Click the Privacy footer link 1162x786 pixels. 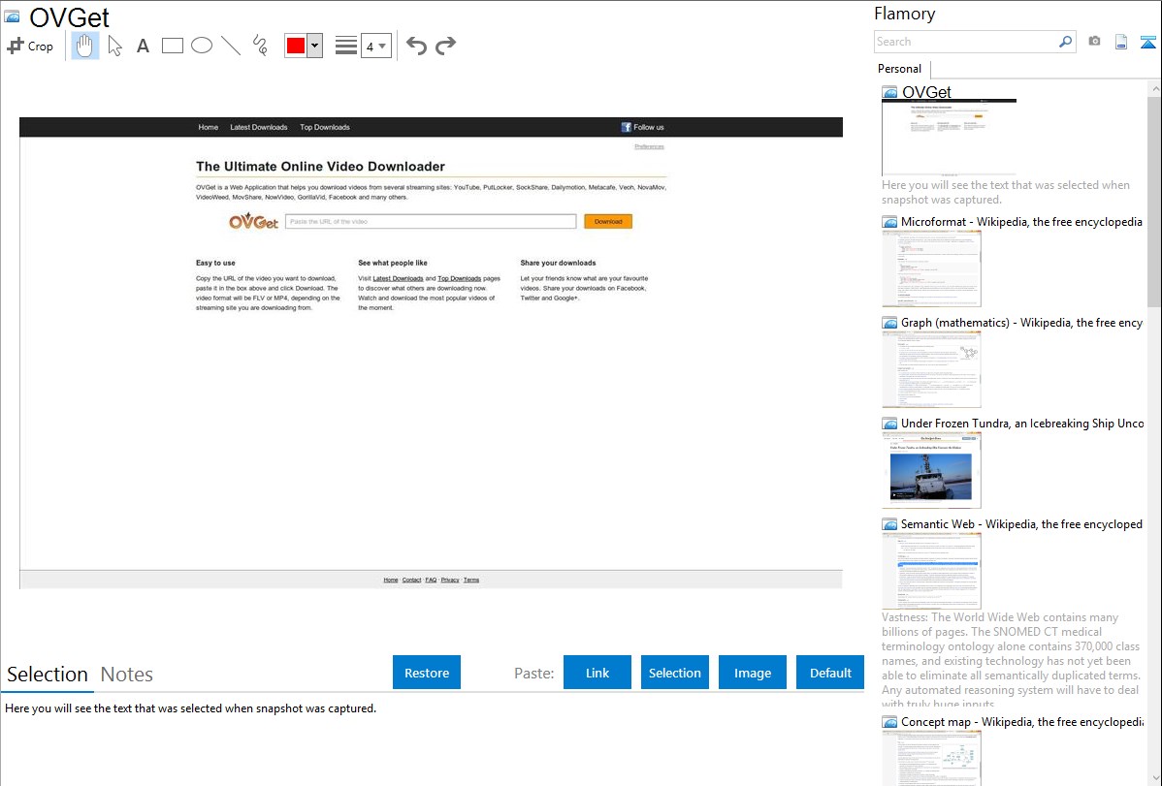[451, 581]
